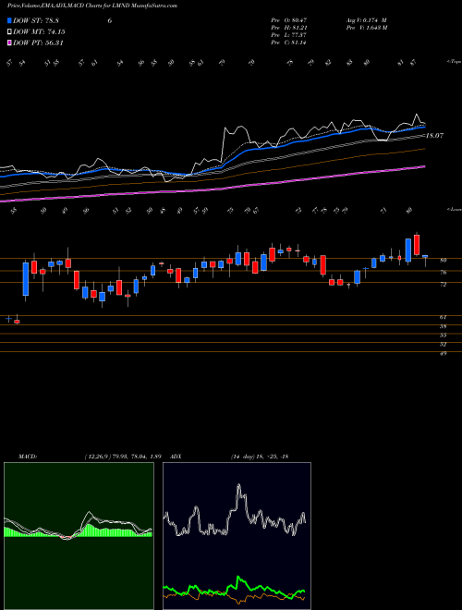Click the 'Pre O: 80.47' open value

288,20
